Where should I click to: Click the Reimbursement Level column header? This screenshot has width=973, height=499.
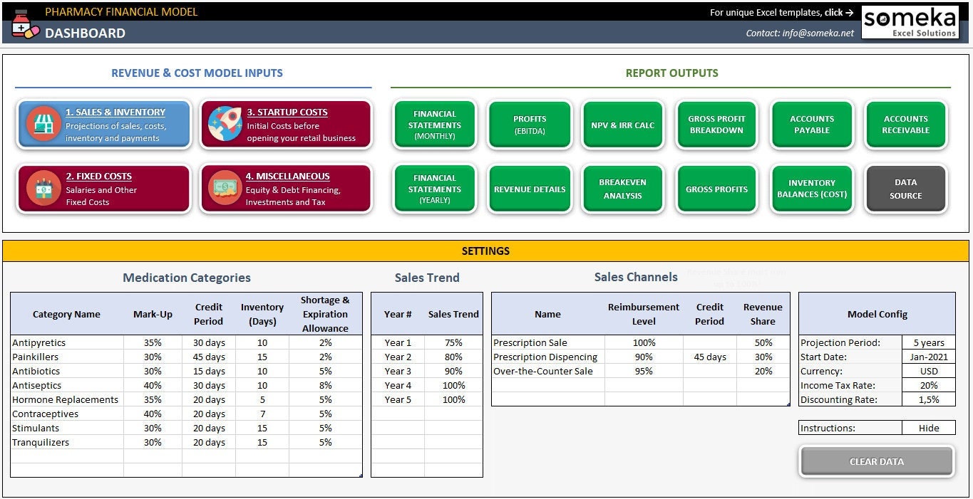coord(644,314)
